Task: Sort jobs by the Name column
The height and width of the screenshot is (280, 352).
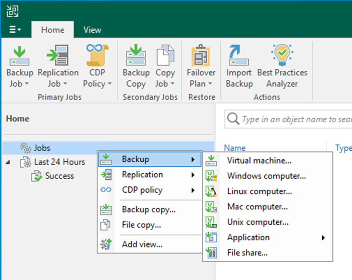Action: click(x=235, y=148)
